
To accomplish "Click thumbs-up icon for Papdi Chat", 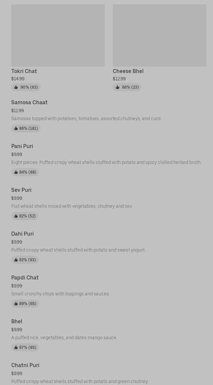I will [x=16, y=304].
